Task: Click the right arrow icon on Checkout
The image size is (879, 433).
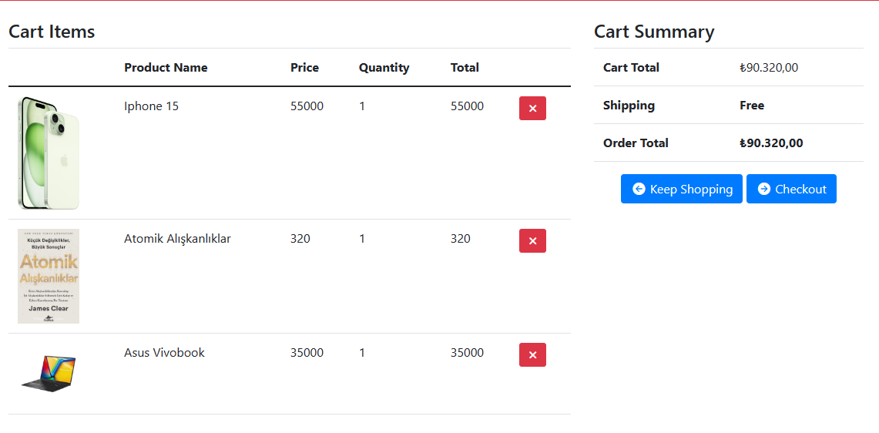Action: [x=764, y=189]
